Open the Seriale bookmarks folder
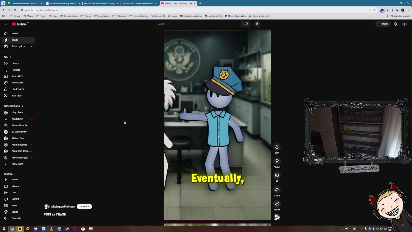Viewport: 412px width, 232px height. (x=53, y=16)
